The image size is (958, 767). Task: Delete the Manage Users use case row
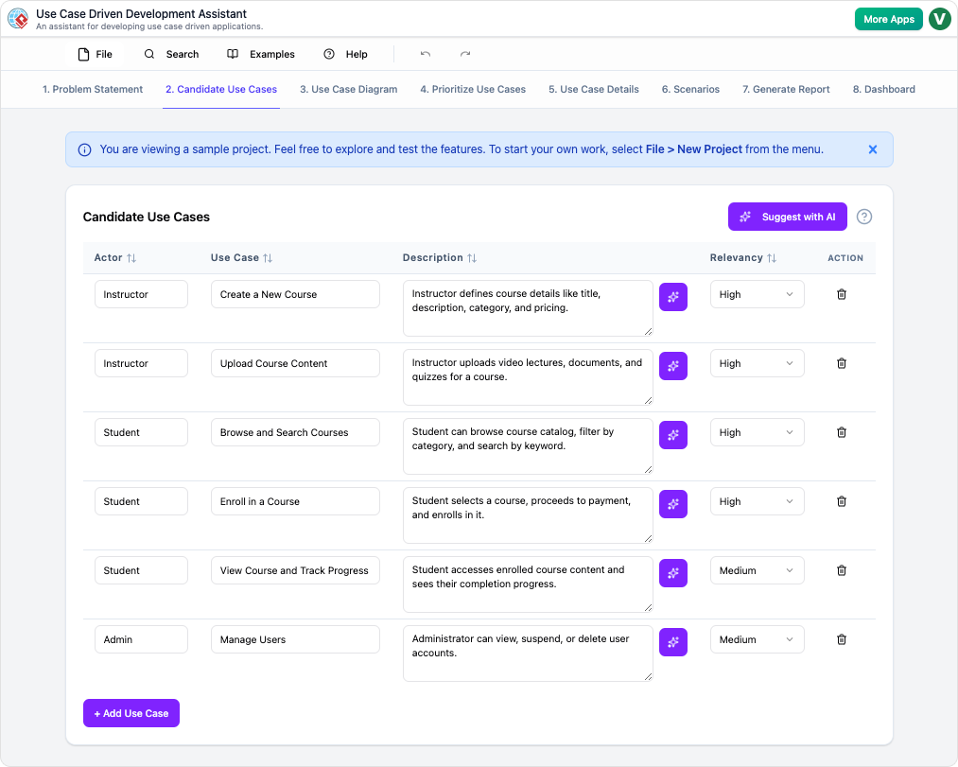pyautogui.click(x=842, y=639)
